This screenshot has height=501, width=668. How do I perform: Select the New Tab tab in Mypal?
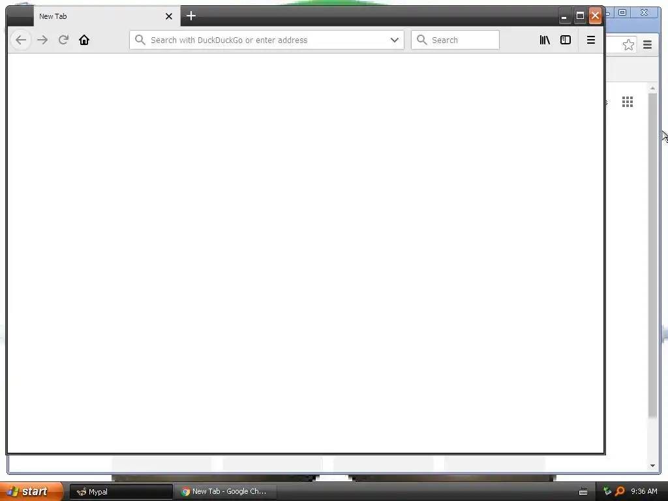click(106, 16)
